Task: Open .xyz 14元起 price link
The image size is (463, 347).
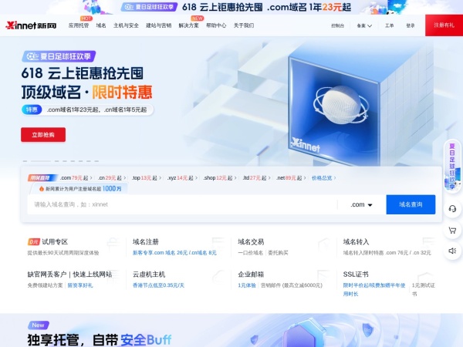Action: click(182, 178)
